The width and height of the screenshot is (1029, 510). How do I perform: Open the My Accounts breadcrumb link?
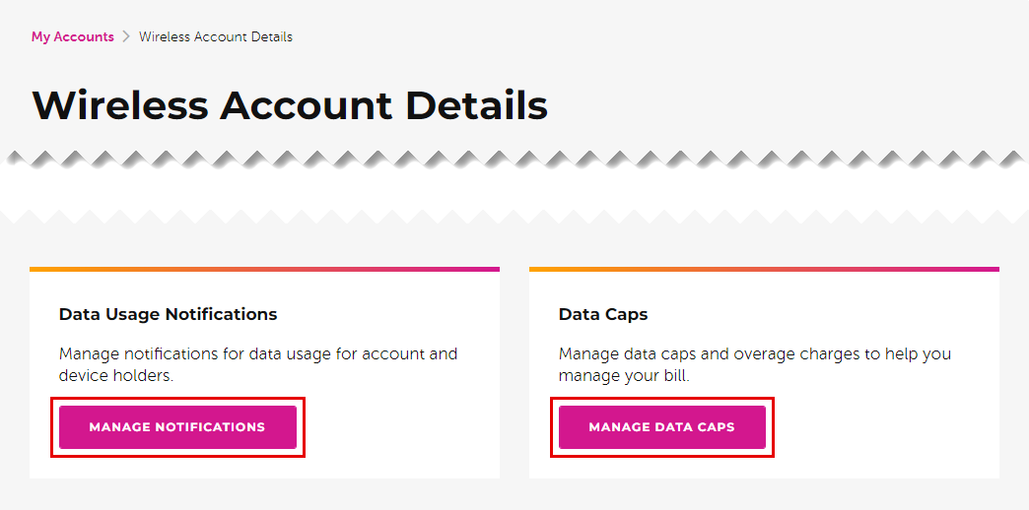pyautogui.click(x=72, y=37)
